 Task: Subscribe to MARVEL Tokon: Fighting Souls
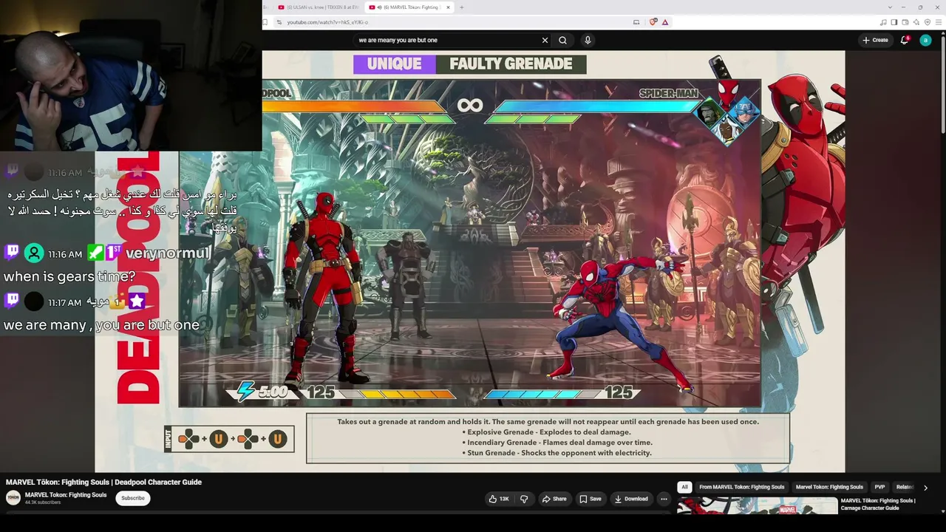(x=133, y=498)
